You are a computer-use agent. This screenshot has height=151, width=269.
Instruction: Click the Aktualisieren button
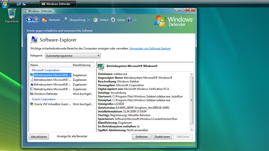pyautogui.click(x=39, y=137)
